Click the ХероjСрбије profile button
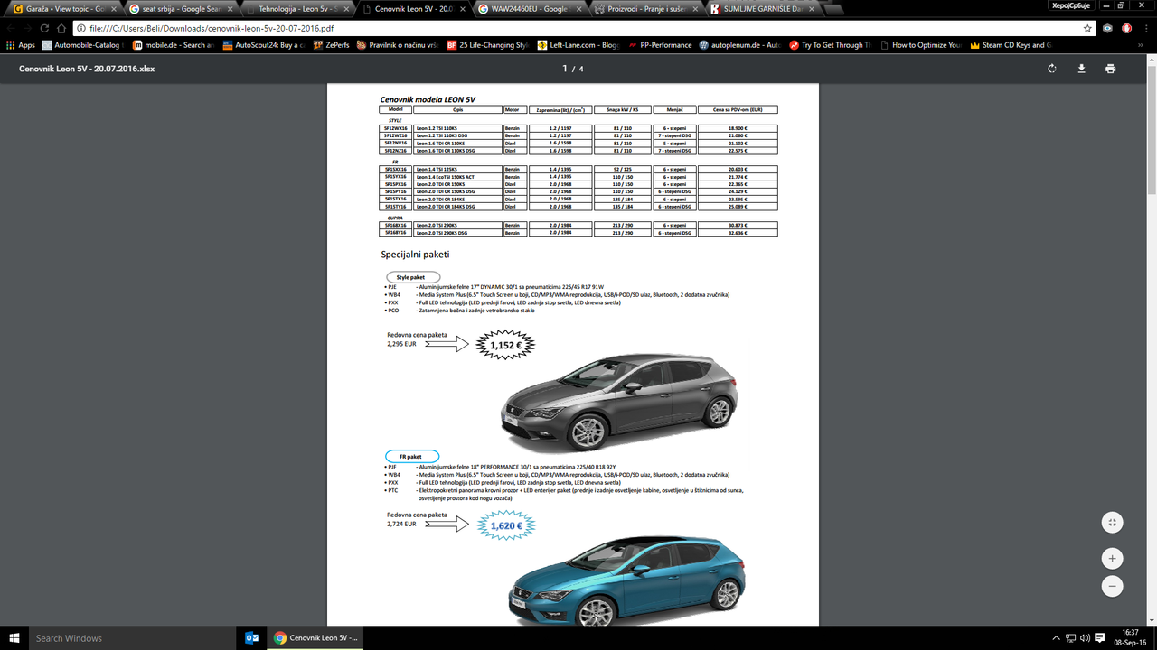1157x650 pixels. (x=1070, y=5)
